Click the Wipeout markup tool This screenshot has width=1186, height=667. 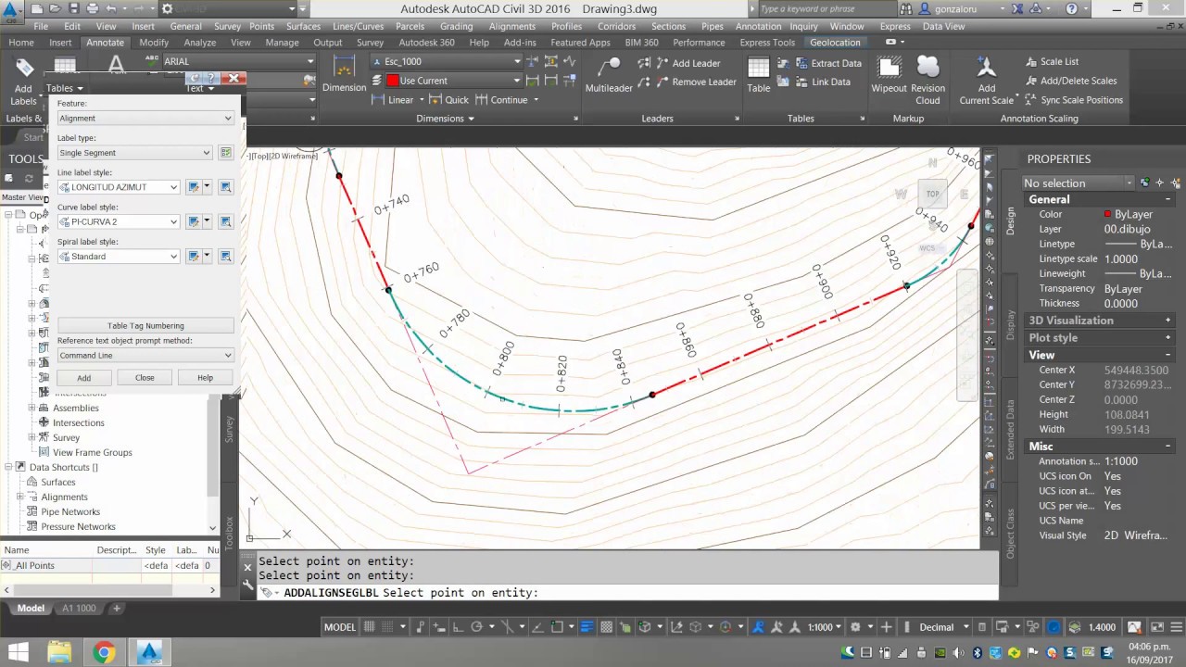[x=889, y=74]
